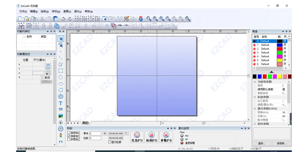Insert a bitmap image file
The image size is (304, 152).
(61, 116)
